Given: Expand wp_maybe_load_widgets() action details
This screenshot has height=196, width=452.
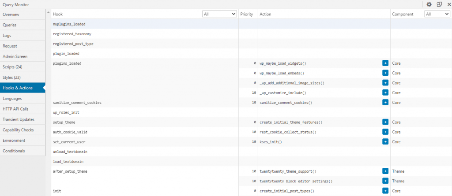Looking at the screenshot, I should [x=385, y=63].
